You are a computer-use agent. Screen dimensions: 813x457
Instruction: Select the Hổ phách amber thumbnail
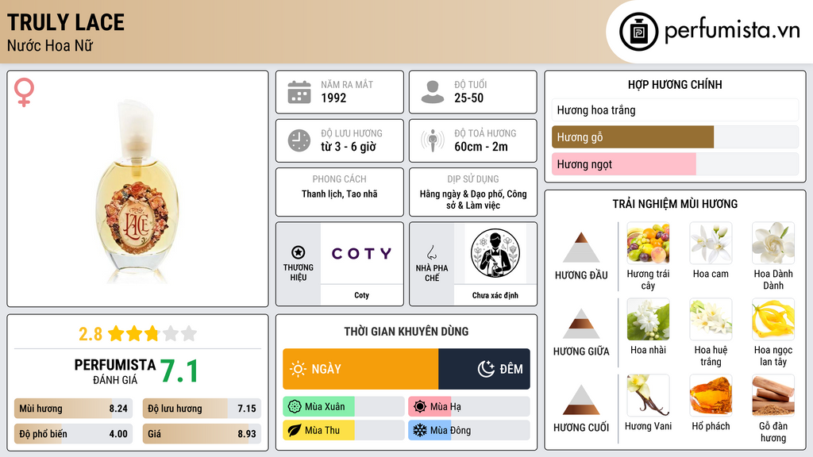(x=711, y=395)
